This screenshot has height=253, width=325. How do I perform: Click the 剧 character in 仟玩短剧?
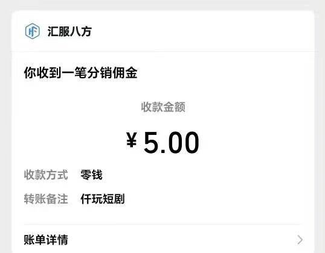tap(119, 199)
